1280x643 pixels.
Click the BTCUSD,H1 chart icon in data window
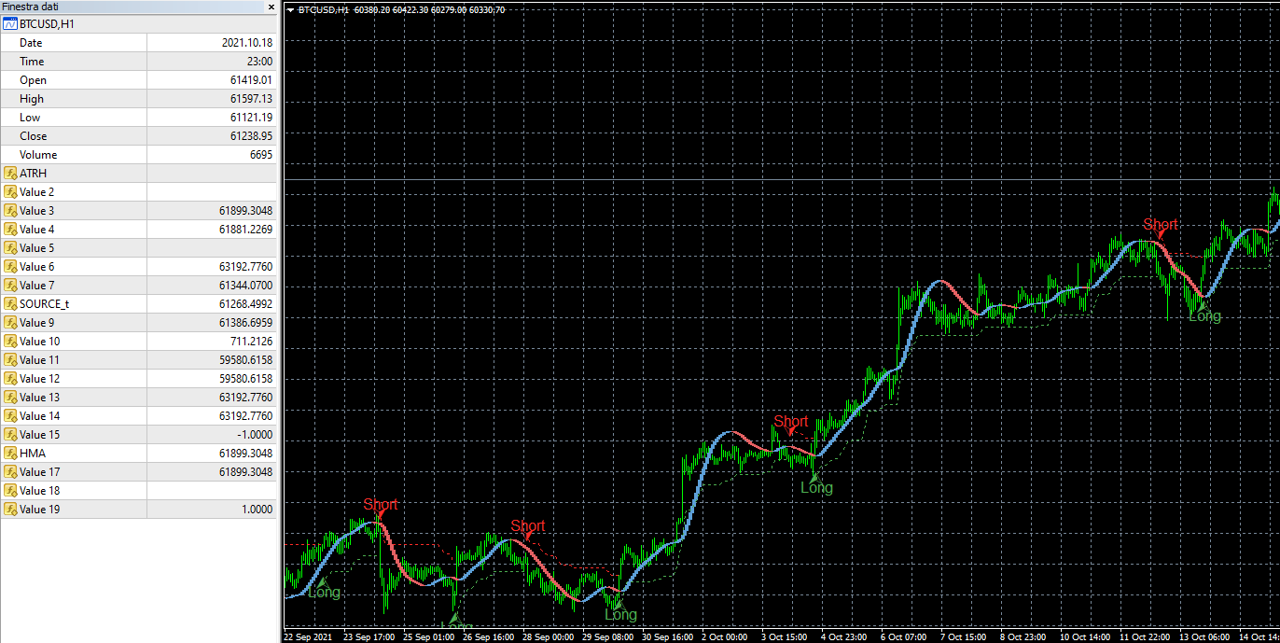pyautogui.click(x=10, y=23)
